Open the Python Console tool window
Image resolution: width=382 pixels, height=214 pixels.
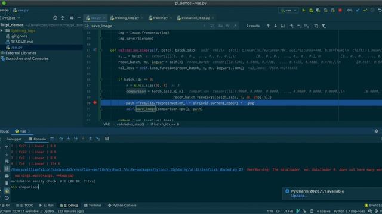[x=122, y=205]
